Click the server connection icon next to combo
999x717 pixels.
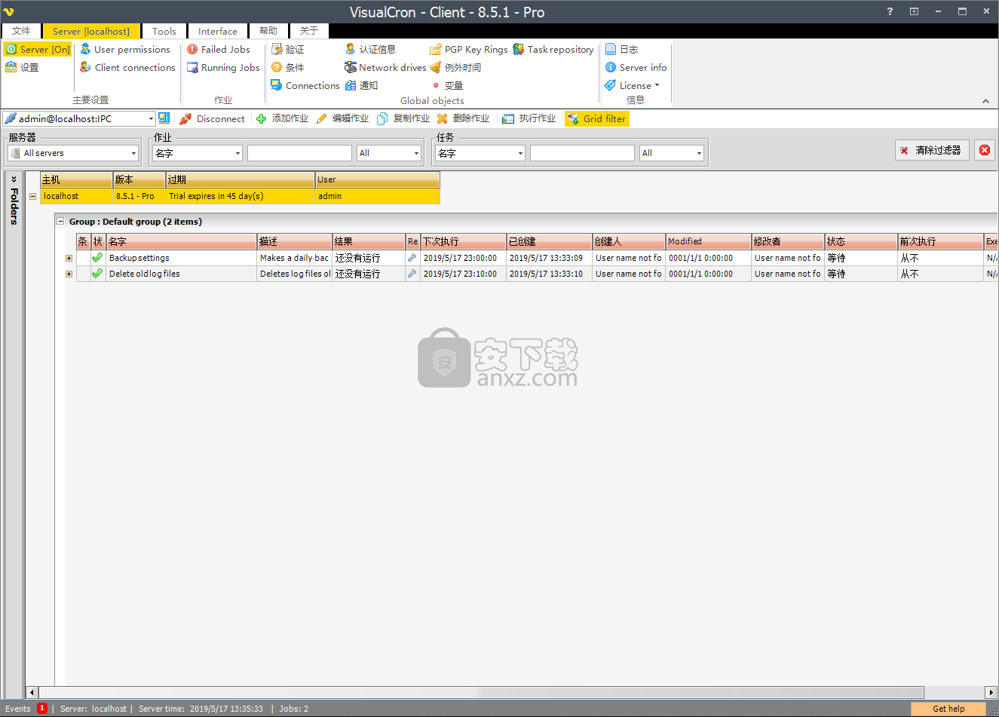tap(164, 118)
